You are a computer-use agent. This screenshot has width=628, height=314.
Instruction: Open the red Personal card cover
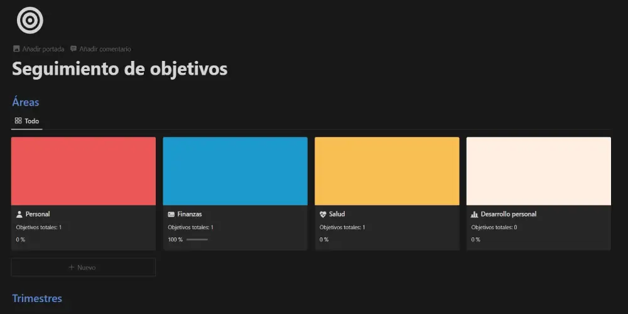coord(84,171)
